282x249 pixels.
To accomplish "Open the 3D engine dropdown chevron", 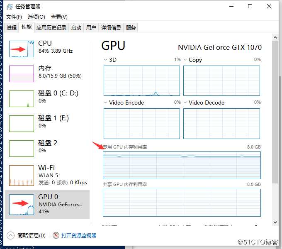I will click(x=106, y=59).
